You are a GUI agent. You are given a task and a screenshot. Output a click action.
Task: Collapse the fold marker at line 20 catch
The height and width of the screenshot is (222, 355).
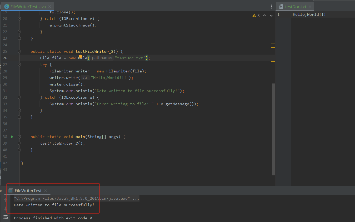point(19,19)
